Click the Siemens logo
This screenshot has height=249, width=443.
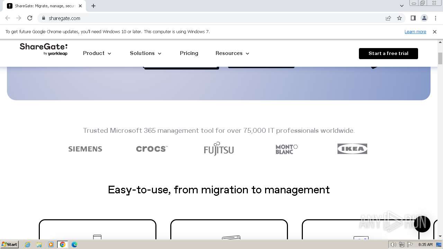tap(85, 149)
